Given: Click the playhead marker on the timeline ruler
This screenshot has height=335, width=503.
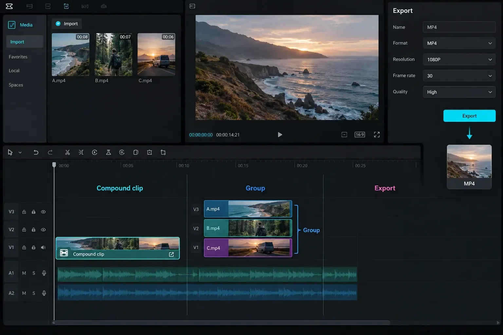Looking at the screenshot, I should pos(54,165).
